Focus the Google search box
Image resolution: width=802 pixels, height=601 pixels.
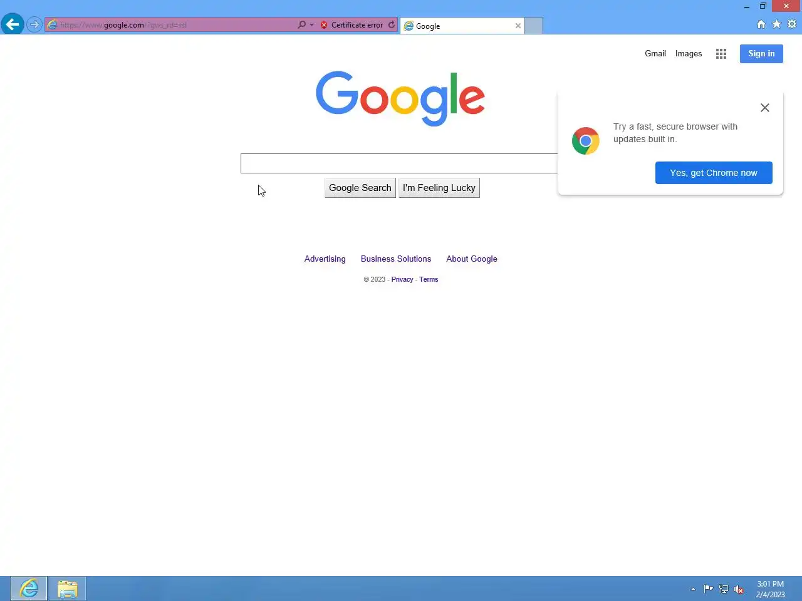399,163
